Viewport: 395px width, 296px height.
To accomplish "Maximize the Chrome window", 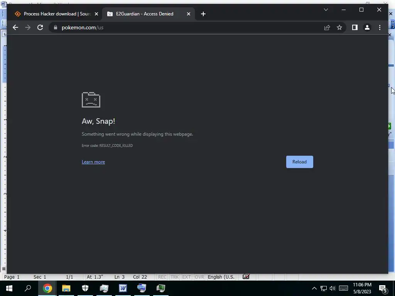I will 361,10.
